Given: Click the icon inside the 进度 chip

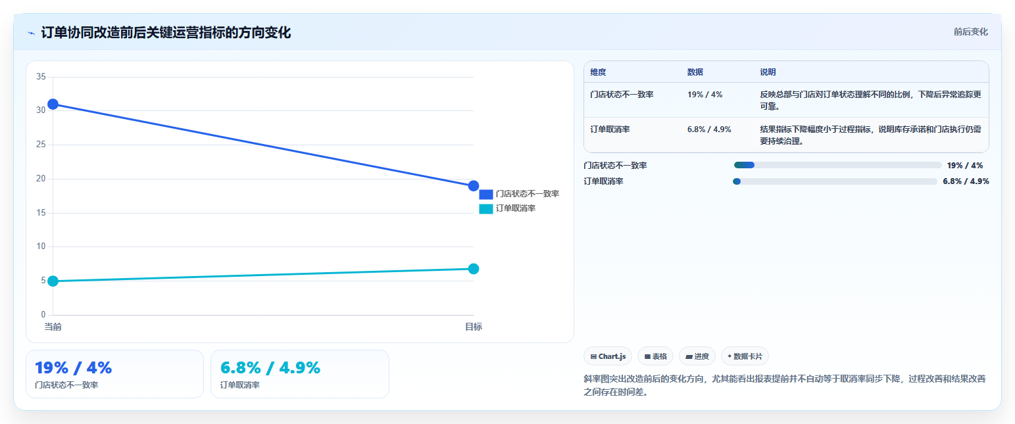Looking at the screenshot, I should (x=689, y=356).
